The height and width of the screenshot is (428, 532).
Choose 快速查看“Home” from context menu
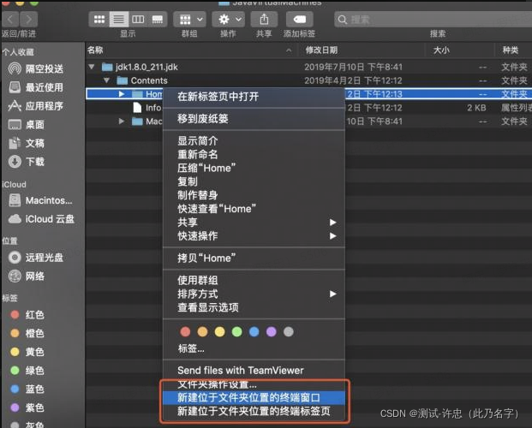(254, 209)
